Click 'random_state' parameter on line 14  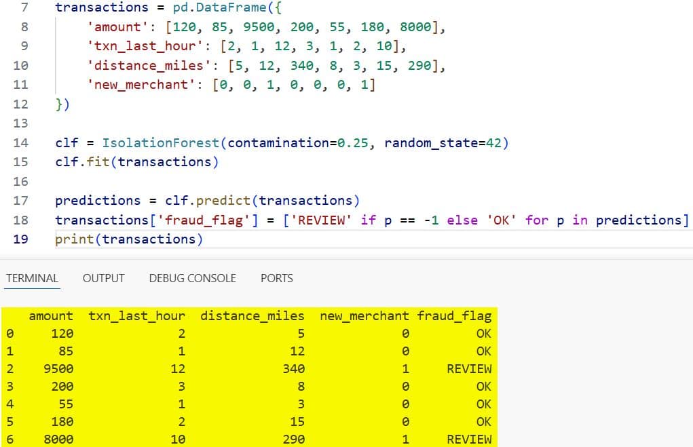[x=431, y=142]
